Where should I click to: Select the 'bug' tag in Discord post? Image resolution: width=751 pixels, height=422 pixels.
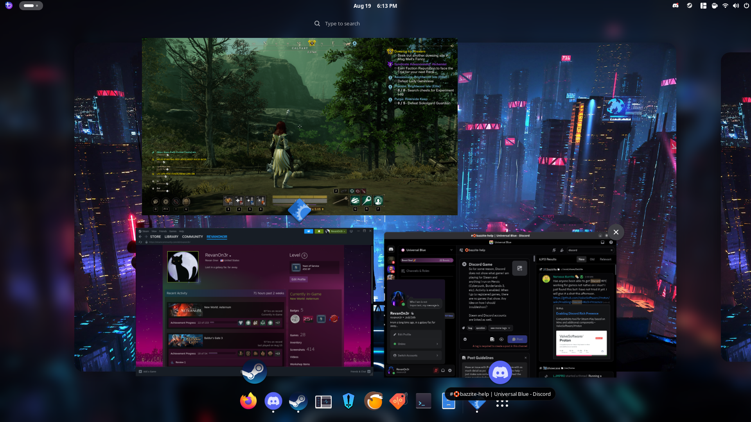(470, 328)
